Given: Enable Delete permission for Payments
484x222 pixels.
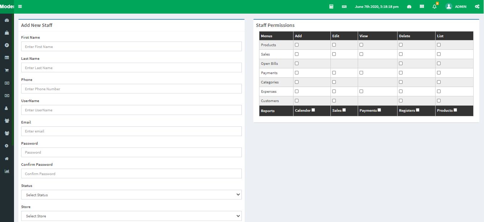Looking at the screenshot, I should tap(401, 73).
